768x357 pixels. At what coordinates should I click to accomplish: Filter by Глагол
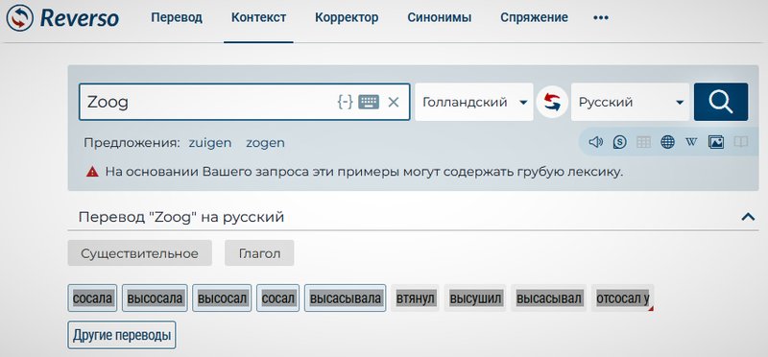pos(259,253)
